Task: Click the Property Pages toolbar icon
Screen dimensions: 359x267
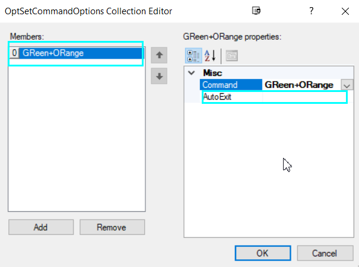Action: [231, 56]
